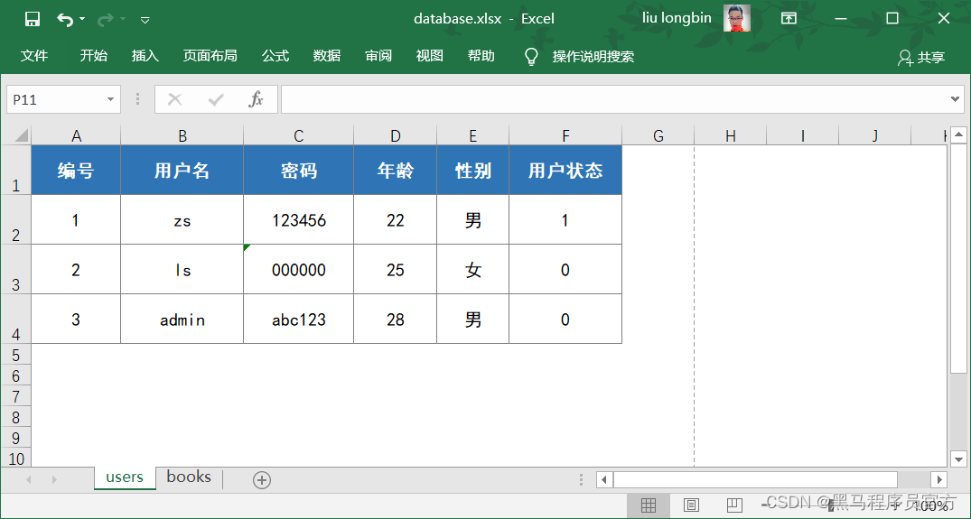Select the 编号 header cell
Screen dimensions: 971x519
pos(76,170)
